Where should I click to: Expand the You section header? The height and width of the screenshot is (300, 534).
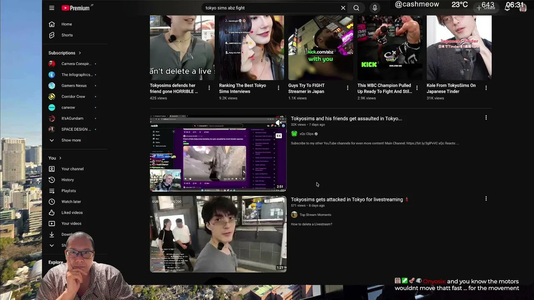[x=55, y=158]
